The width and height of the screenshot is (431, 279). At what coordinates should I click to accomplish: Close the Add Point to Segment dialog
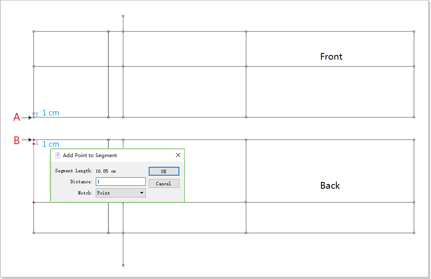(x=178, y=155)
